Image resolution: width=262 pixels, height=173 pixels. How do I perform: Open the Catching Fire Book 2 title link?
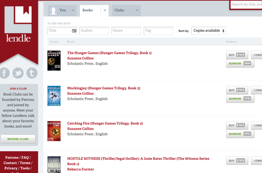(105, 124)
